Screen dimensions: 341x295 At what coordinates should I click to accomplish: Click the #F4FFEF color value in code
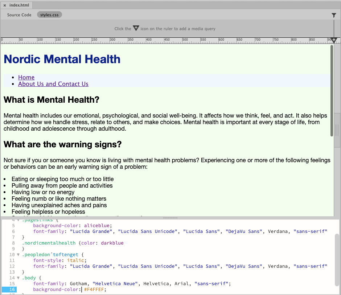[x=95, y=290]
